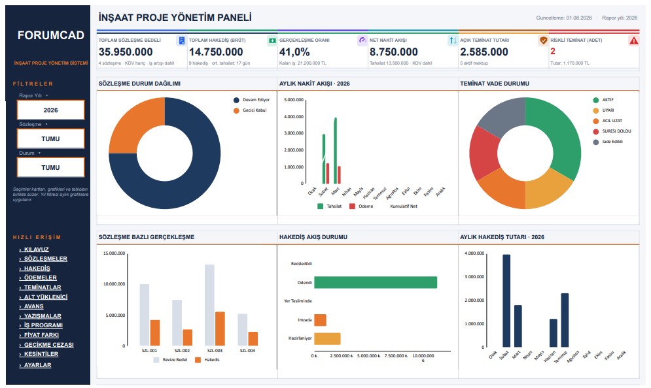Click the yellow Hazirlaniyor bar
The image size is (651, 388).
(327, 338)
